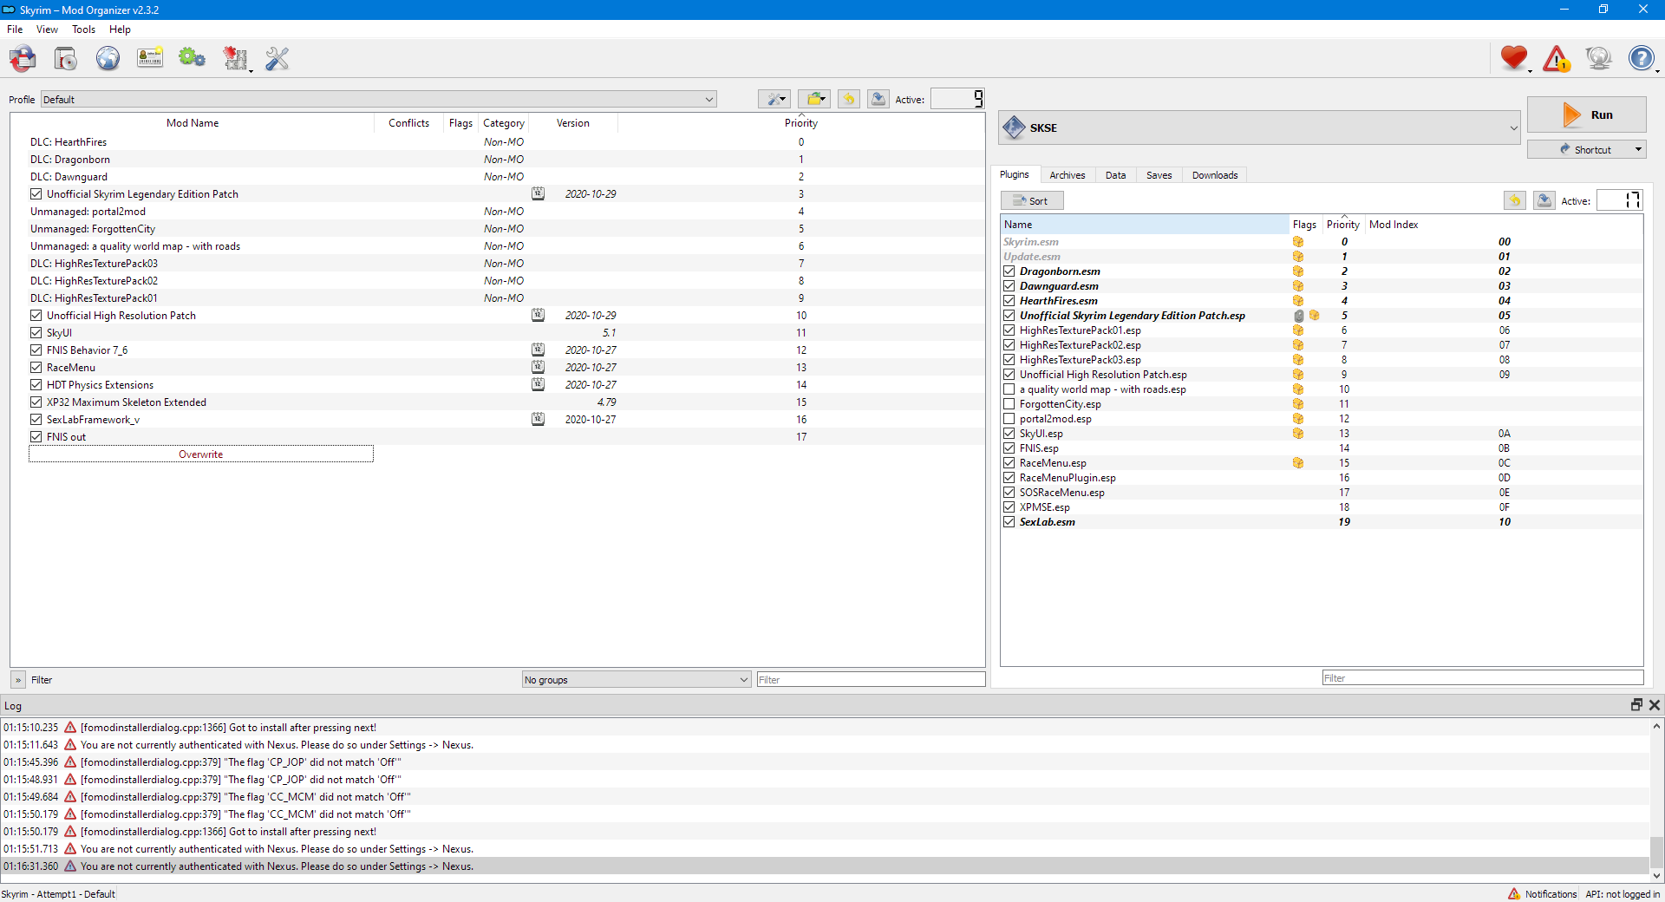Expand the Filter sidebar arrow
The height and width of the screenshot is (902, 1665).
coord(17,680)
